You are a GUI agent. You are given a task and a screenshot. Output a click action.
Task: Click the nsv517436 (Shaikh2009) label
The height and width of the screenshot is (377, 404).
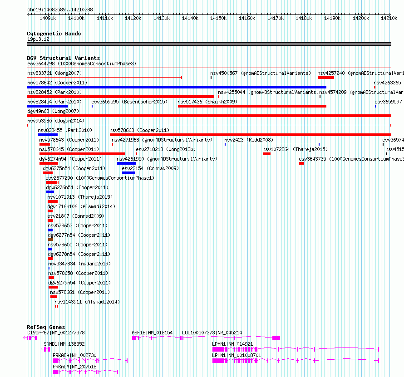pyautogui.click(x=207, y=102)
